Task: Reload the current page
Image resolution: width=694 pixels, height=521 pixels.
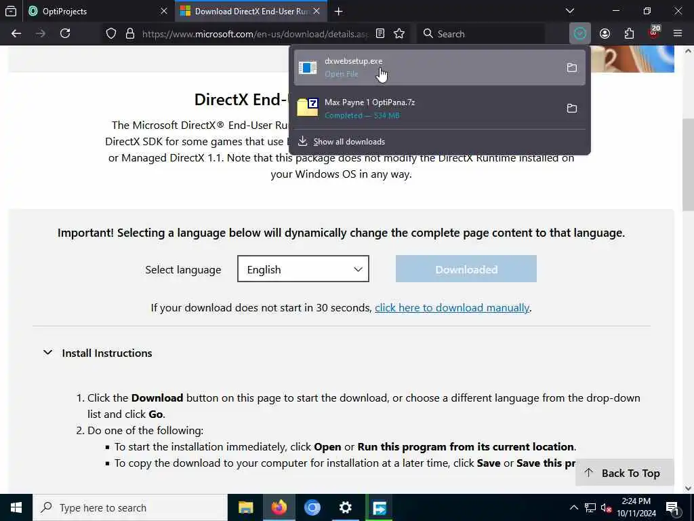Action: click(x=65, y=34)
